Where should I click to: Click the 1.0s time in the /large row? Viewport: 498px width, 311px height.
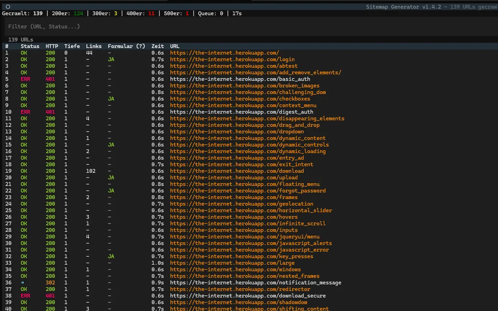(158, 263)
